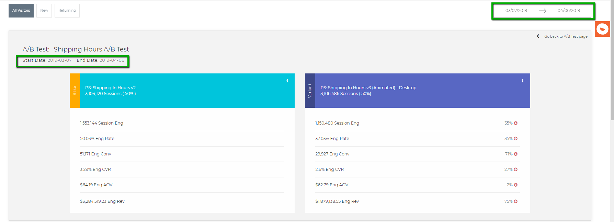The height and width of the screenshot is (222, 614).
Task: Switch to the New visitors tab
Action: (x=44, y=11)
